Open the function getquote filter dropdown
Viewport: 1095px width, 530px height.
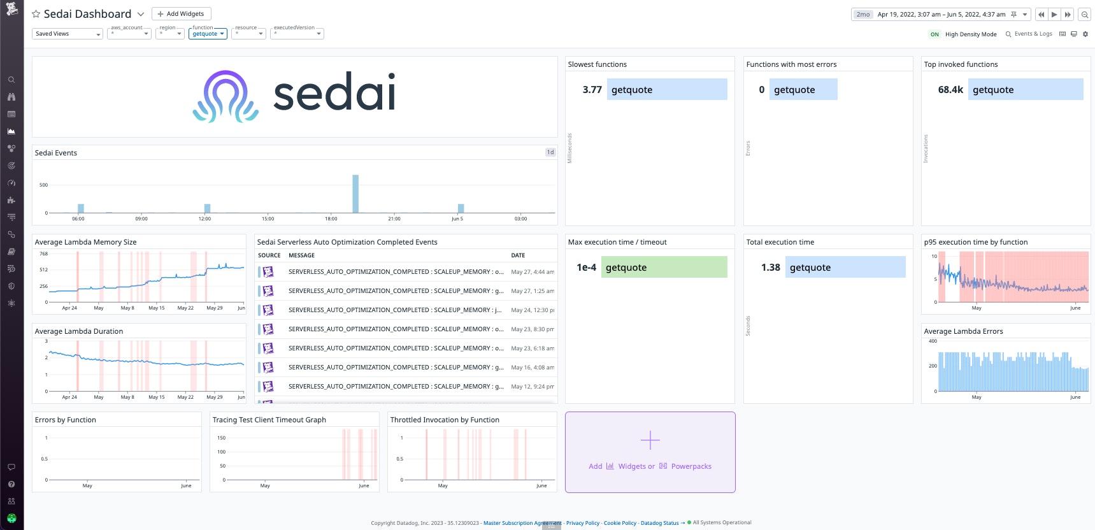[208, 34]
